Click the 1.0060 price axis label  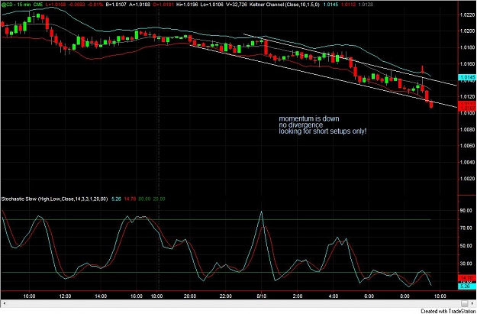(x=468, y=146)
